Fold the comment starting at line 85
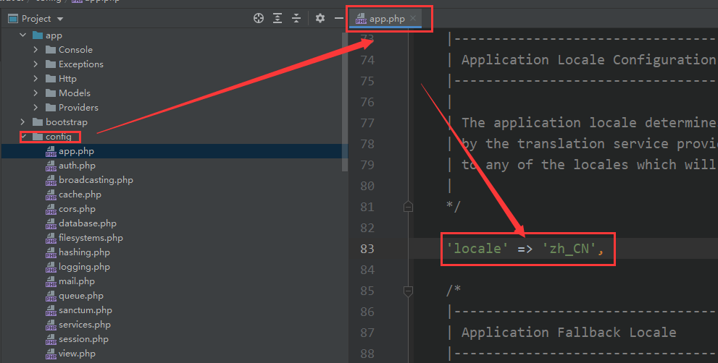718x363 pixels. (x=408, y=291)
